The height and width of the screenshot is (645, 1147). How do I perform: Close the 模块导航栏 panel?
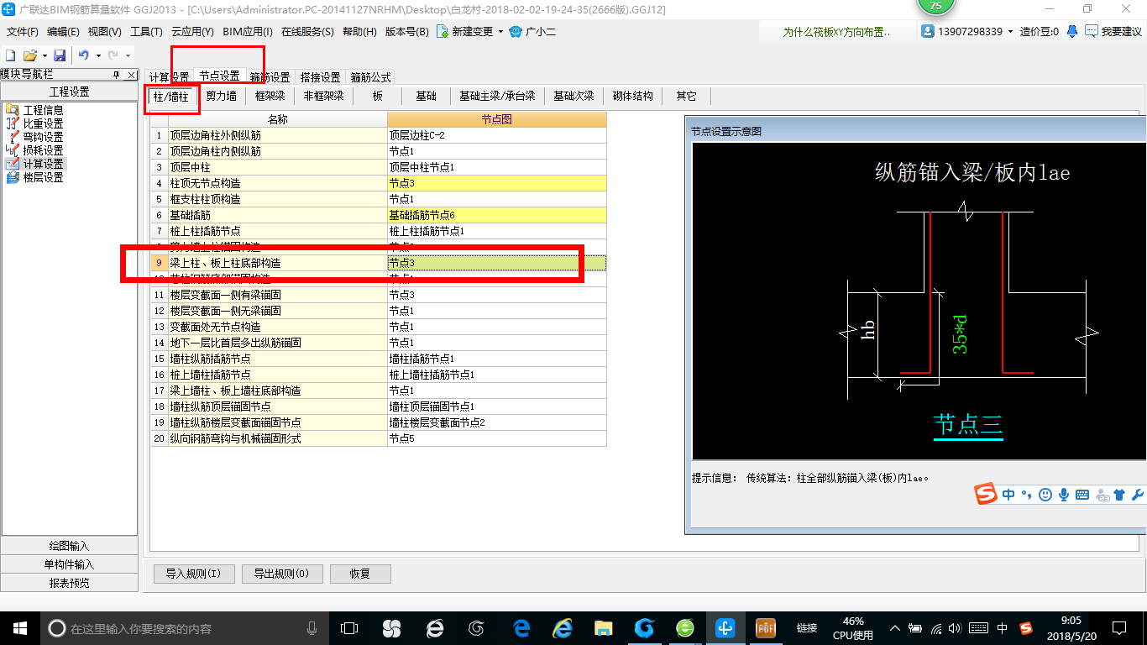(132, 75)
